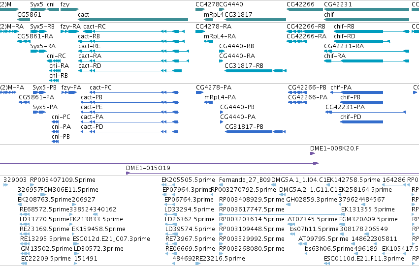Select the CG4440-RA transcript label
Viewport: 419px width, 266px height.
click(237, 56)
